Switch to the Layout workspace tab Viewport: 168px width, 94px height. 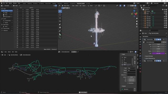tap(24, 3)
